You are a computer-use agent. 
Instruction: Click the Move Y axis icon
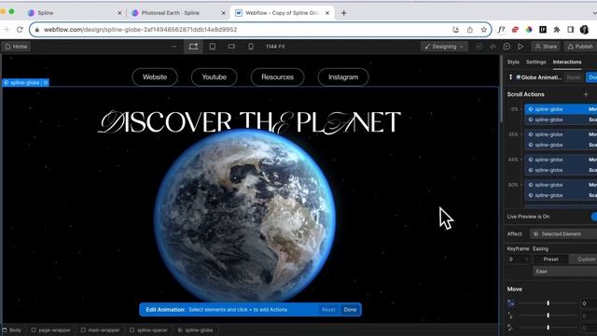[x=510, y=315]
